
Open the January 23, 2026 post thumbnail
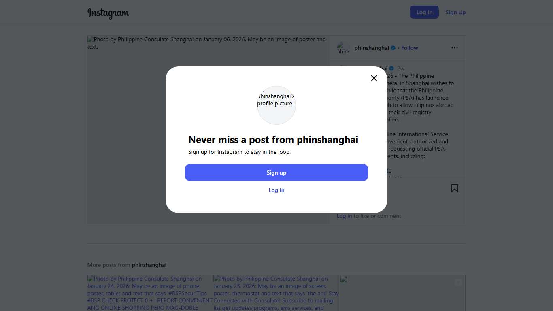(x=276, y=293)
